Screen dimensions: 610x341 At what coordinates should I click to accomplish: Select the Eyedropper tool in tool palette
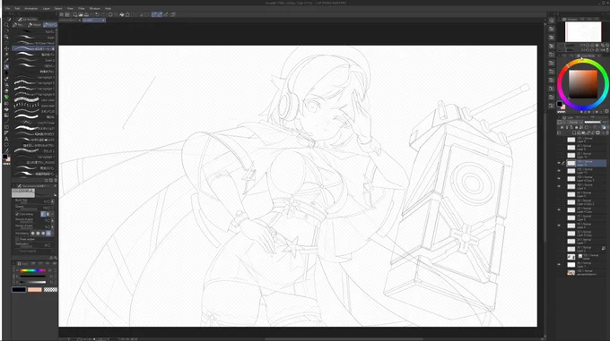[x=6, y=60]
